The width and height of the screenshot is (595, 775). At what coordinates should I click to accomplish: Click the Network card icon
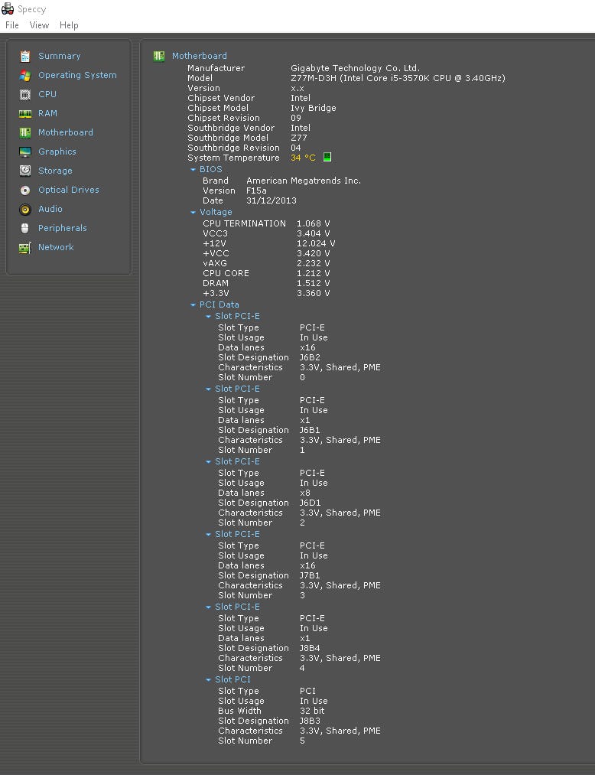(x=25, y=247)
